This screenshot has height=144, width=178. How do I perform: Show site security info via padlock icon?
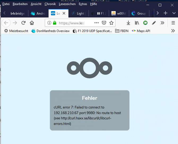(x=55, y=23)
